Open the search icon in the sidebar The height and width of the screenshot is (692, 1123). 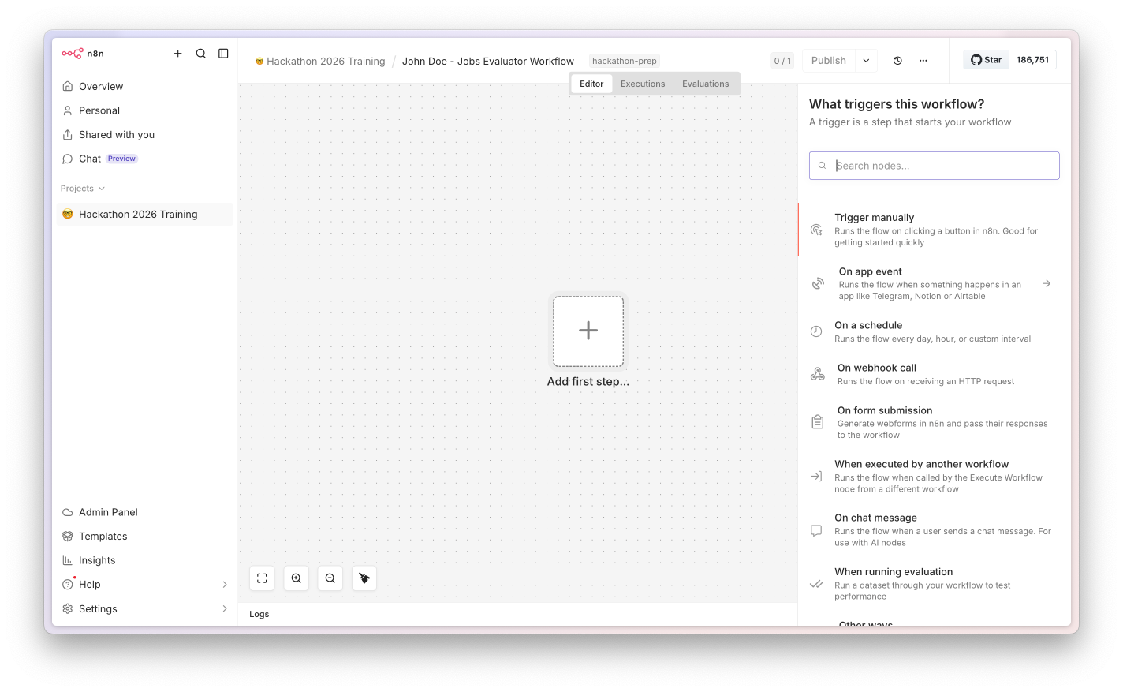201,54
